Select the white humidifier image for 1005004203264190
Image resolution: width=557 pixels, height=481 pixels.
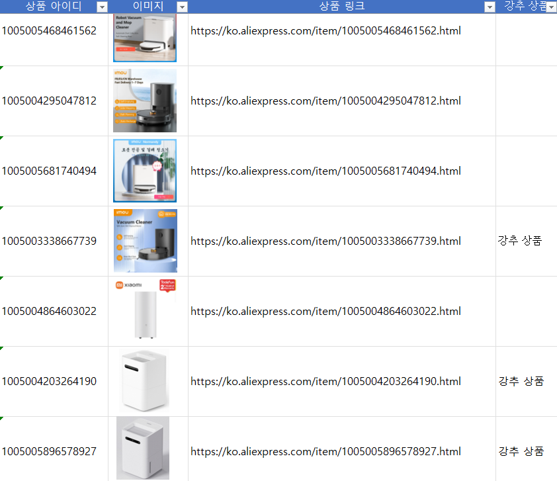click(x=145, y=381)
